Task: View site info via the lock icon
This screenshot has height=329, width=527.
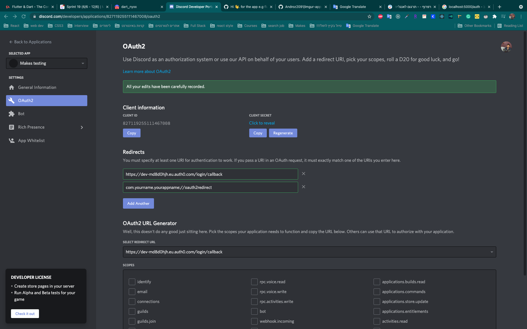Action: coord(34,16)
